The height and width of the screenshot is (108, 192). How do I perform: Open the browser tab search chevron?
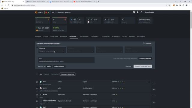pyautogui.click(x=176, y=1)
